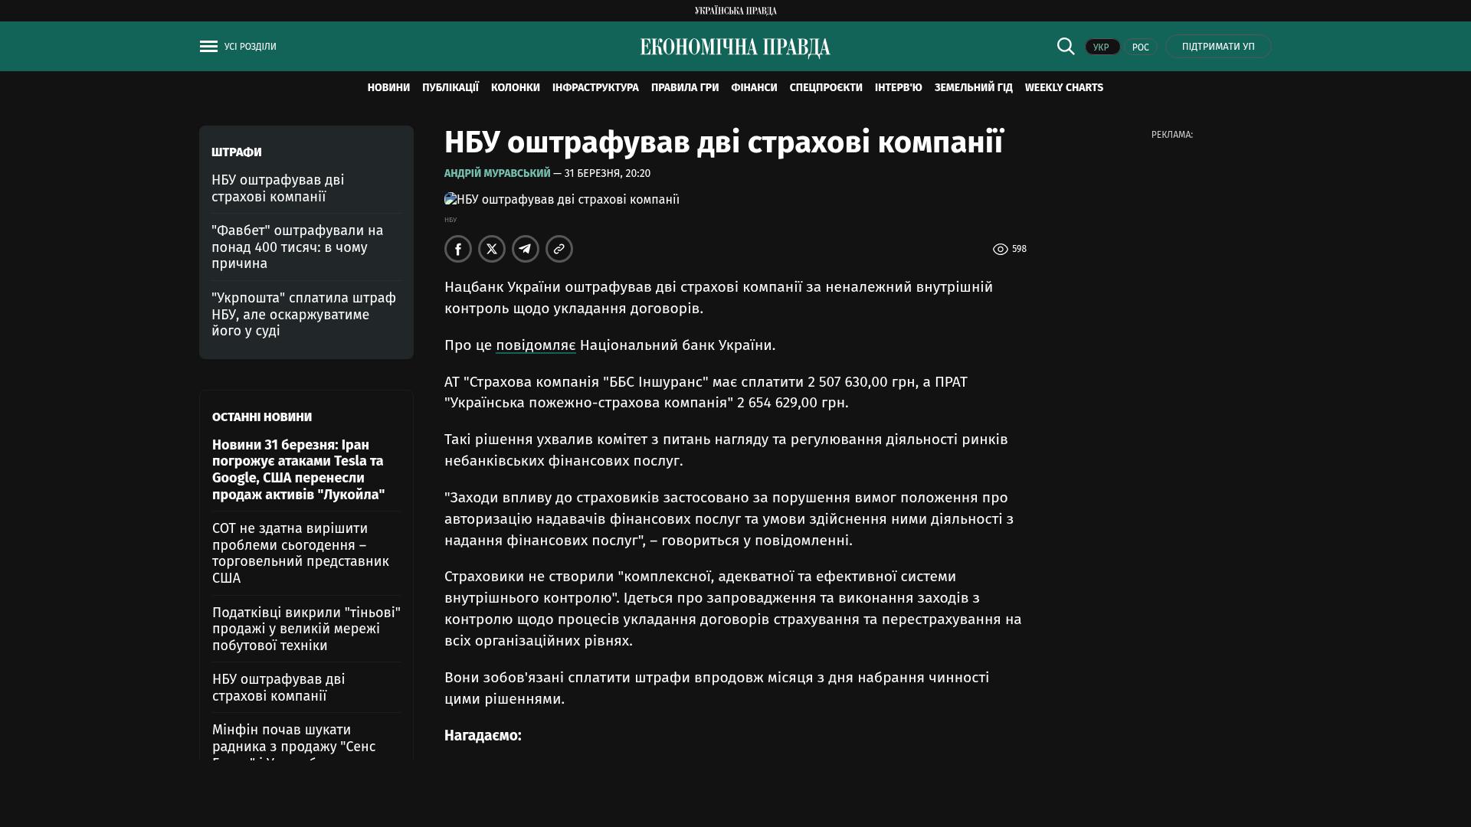Click the views eye icon
1471x827 pixels.
(1001, 250)
